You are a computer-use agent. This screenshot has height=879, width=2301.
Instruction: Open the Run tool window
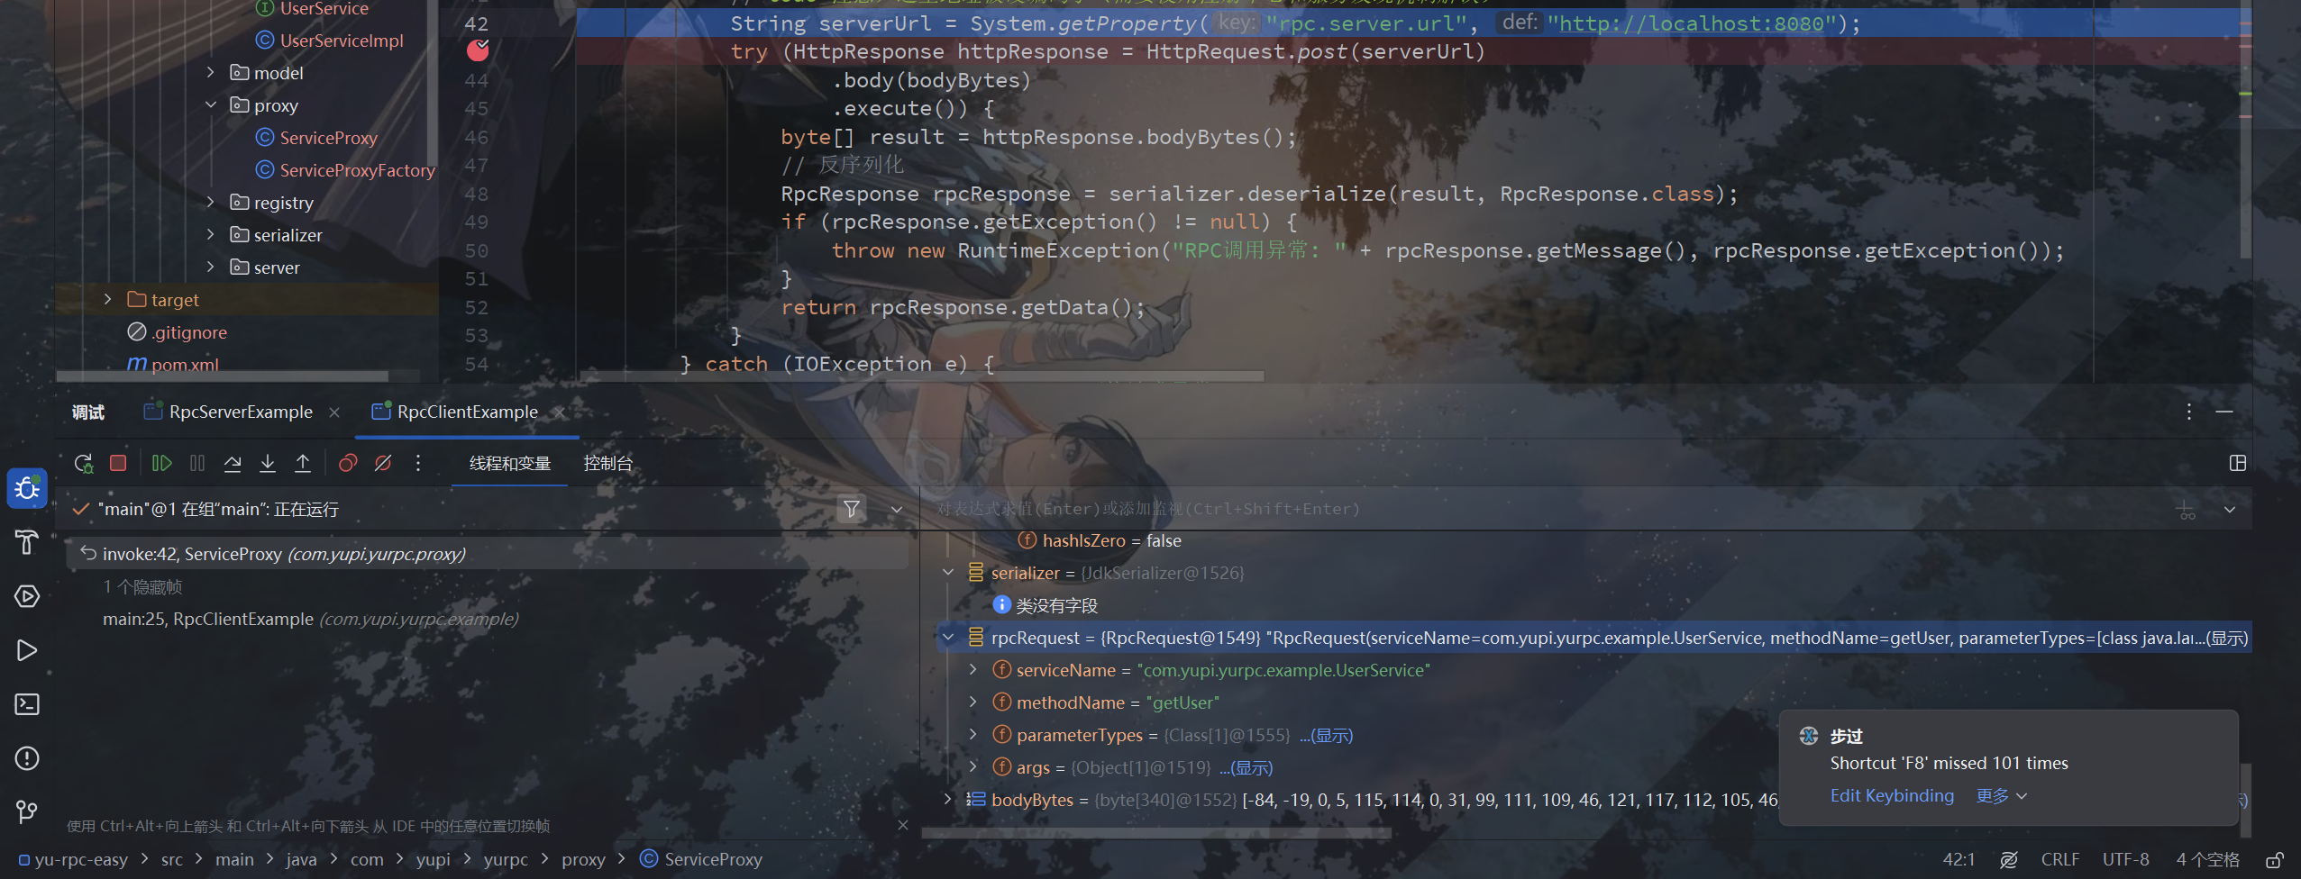[27, 650]
